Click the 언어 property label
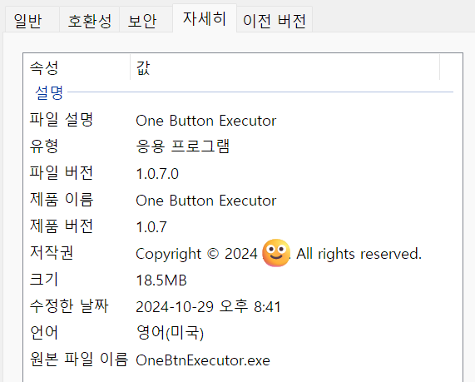475x382 pixels. click(x=43, y=333)
